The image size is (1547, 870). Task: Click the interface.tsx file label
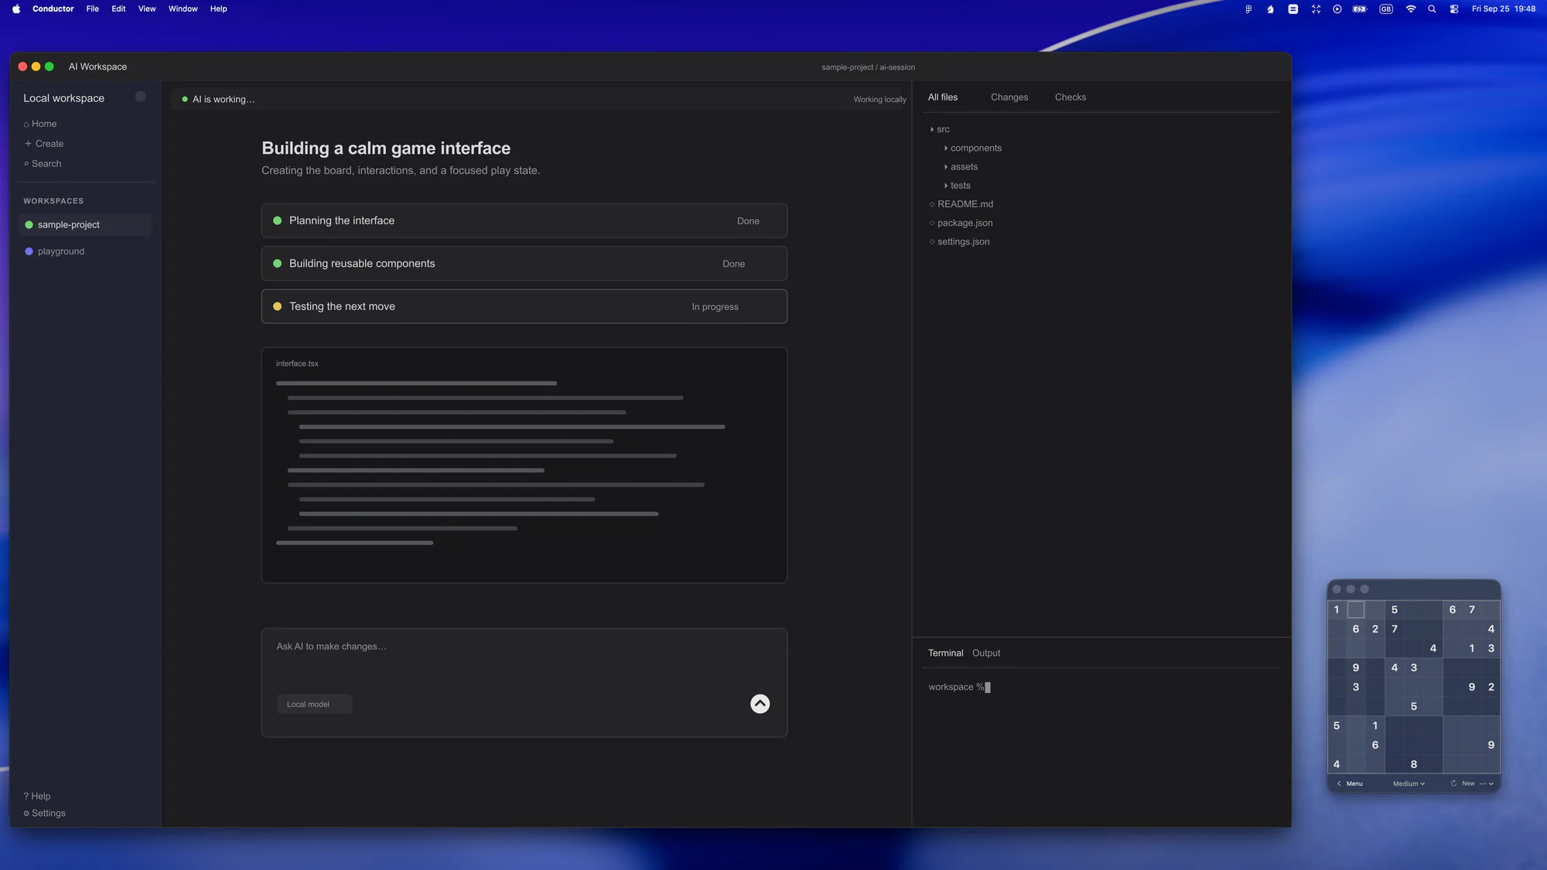pyautogui.click(x=297, y=363)
